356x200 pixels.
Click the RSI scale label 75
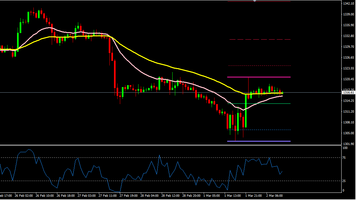click(344, 158)
